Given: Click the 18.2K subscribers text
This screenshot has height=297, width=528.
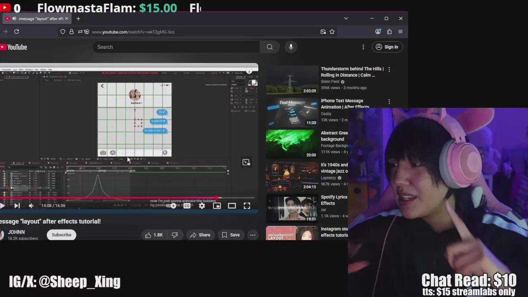Looking at the screenshot, I should [x=23, y=238].
